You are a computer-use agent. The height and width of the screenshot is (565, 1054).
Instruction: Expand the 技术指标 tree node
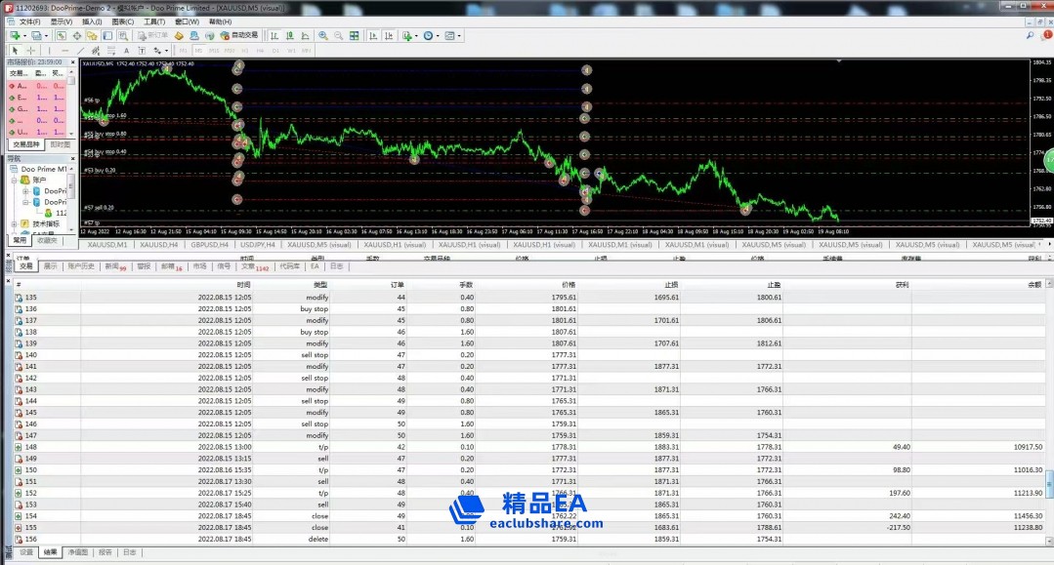click(x=15, y=223)
